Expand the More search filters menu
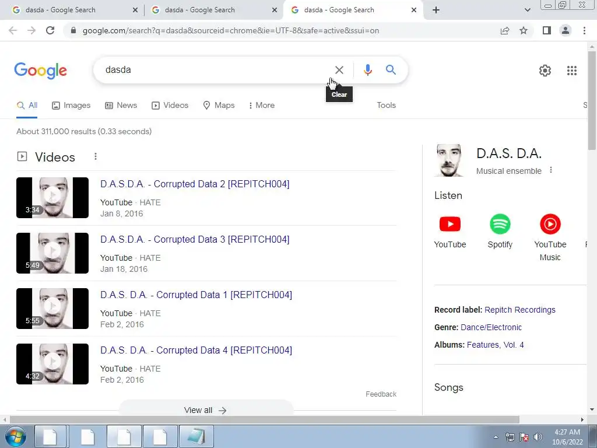The width and height of the screenshot is (597, 448). pos(261,105)
